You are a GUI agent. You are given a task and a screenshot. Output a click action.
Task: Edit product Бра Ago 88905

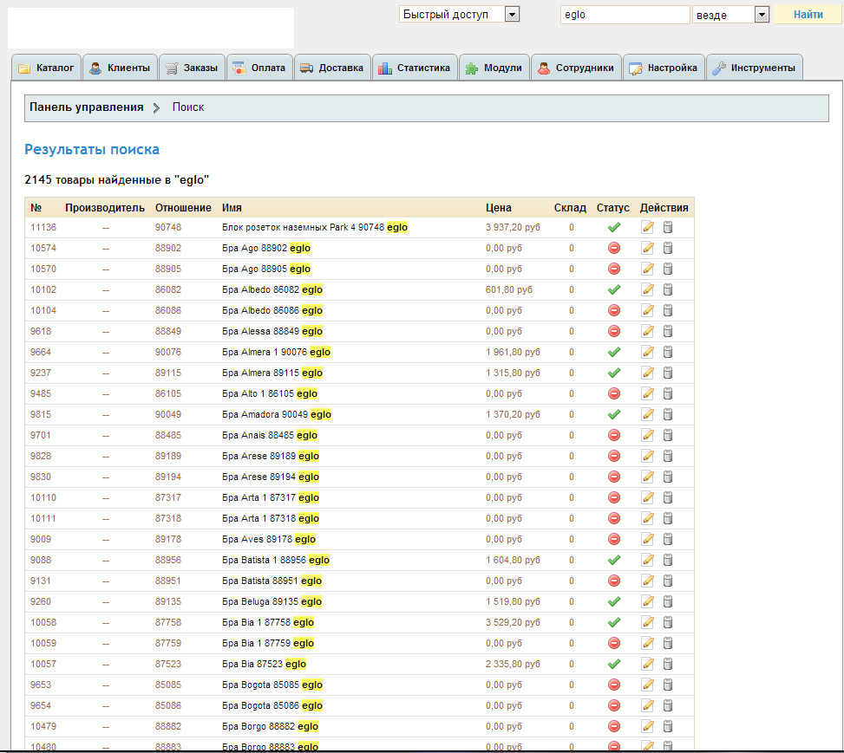click(x=648, y=269)
